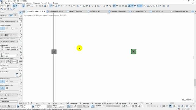Select the Line tool in toolbox
Screen dimensions: 196x110
pyautogui.click(x=21, y=79)
